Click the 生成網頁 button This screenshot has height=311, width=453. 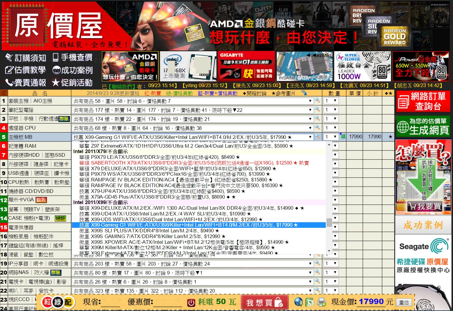tap(423, 126)
